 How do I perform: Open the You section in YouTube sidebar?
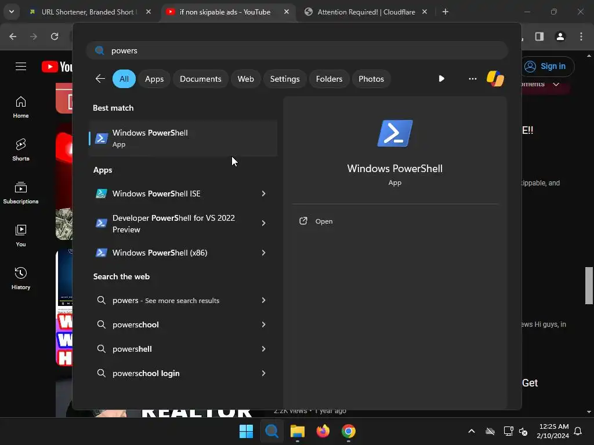pos(21,235)
